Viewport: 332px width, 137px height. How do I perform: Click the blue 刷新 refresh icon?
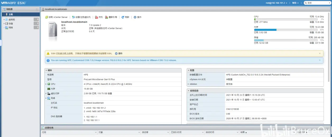123,17
